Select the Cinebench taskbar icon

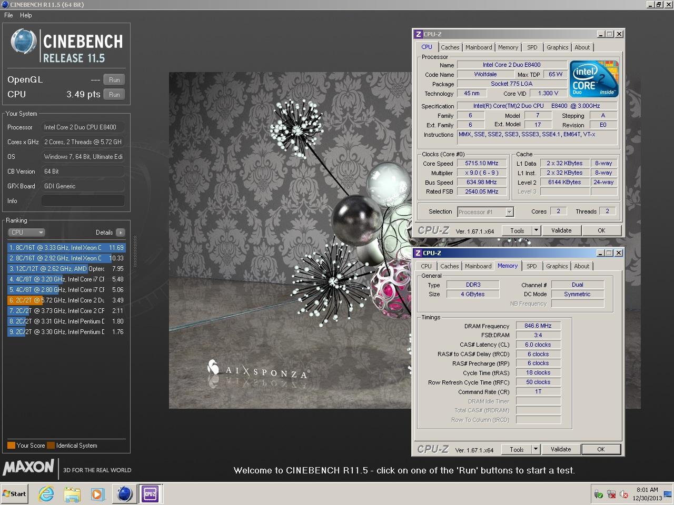coord(125,494)
